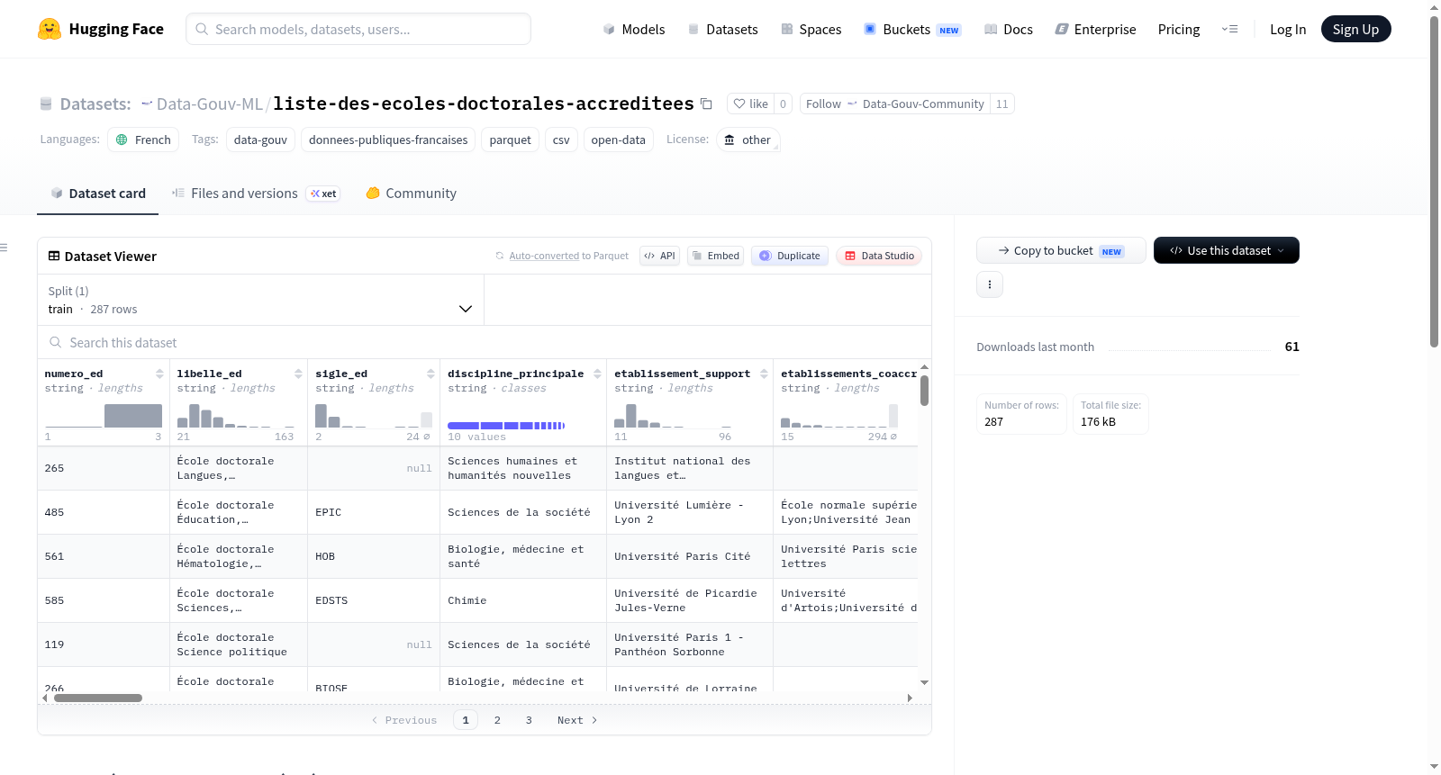1441x775 pixels.
Task: Open the Hugging Face logo home link
Action: tap(101, 29)
